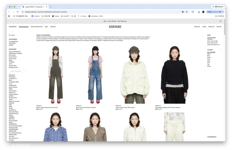Click the SSENSE logo
Image resolution: width=232 pixels, height=150 pixels.
[x=115, y=27]
